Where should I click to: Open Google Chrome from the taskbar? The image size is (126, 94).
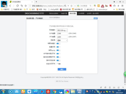tap(54, 92)
